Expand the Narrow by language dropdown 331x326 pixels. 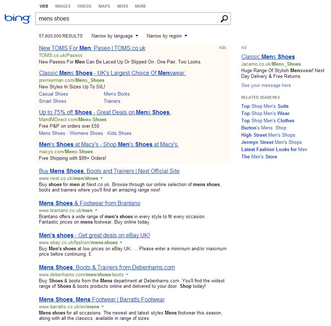115,36
